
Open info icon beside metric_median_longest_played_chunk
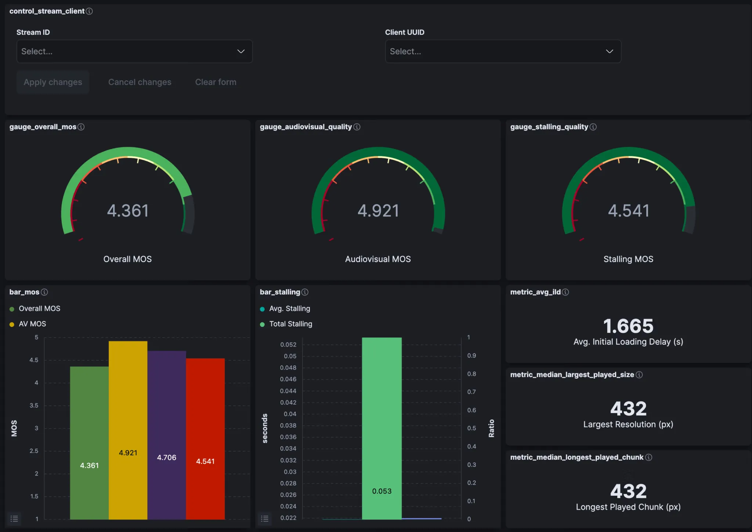[649, 457]
